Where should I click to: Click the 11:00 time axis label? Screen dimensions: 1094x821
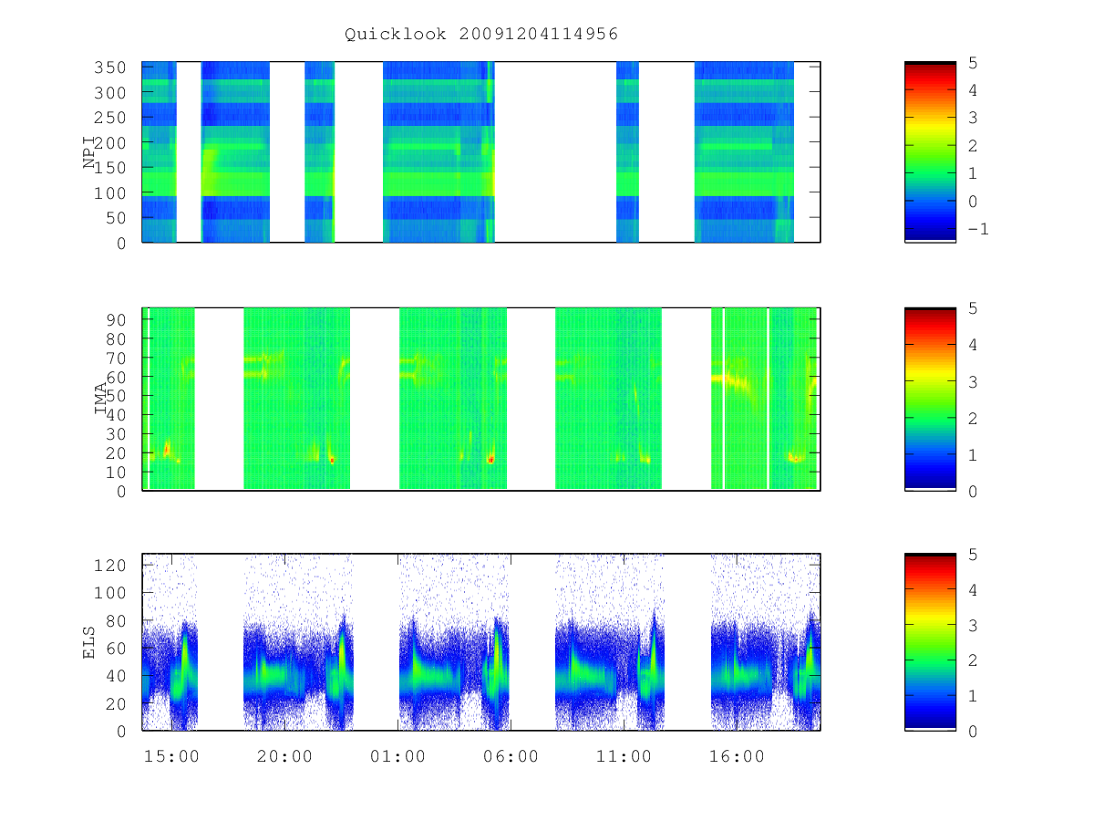click(624, 756)
